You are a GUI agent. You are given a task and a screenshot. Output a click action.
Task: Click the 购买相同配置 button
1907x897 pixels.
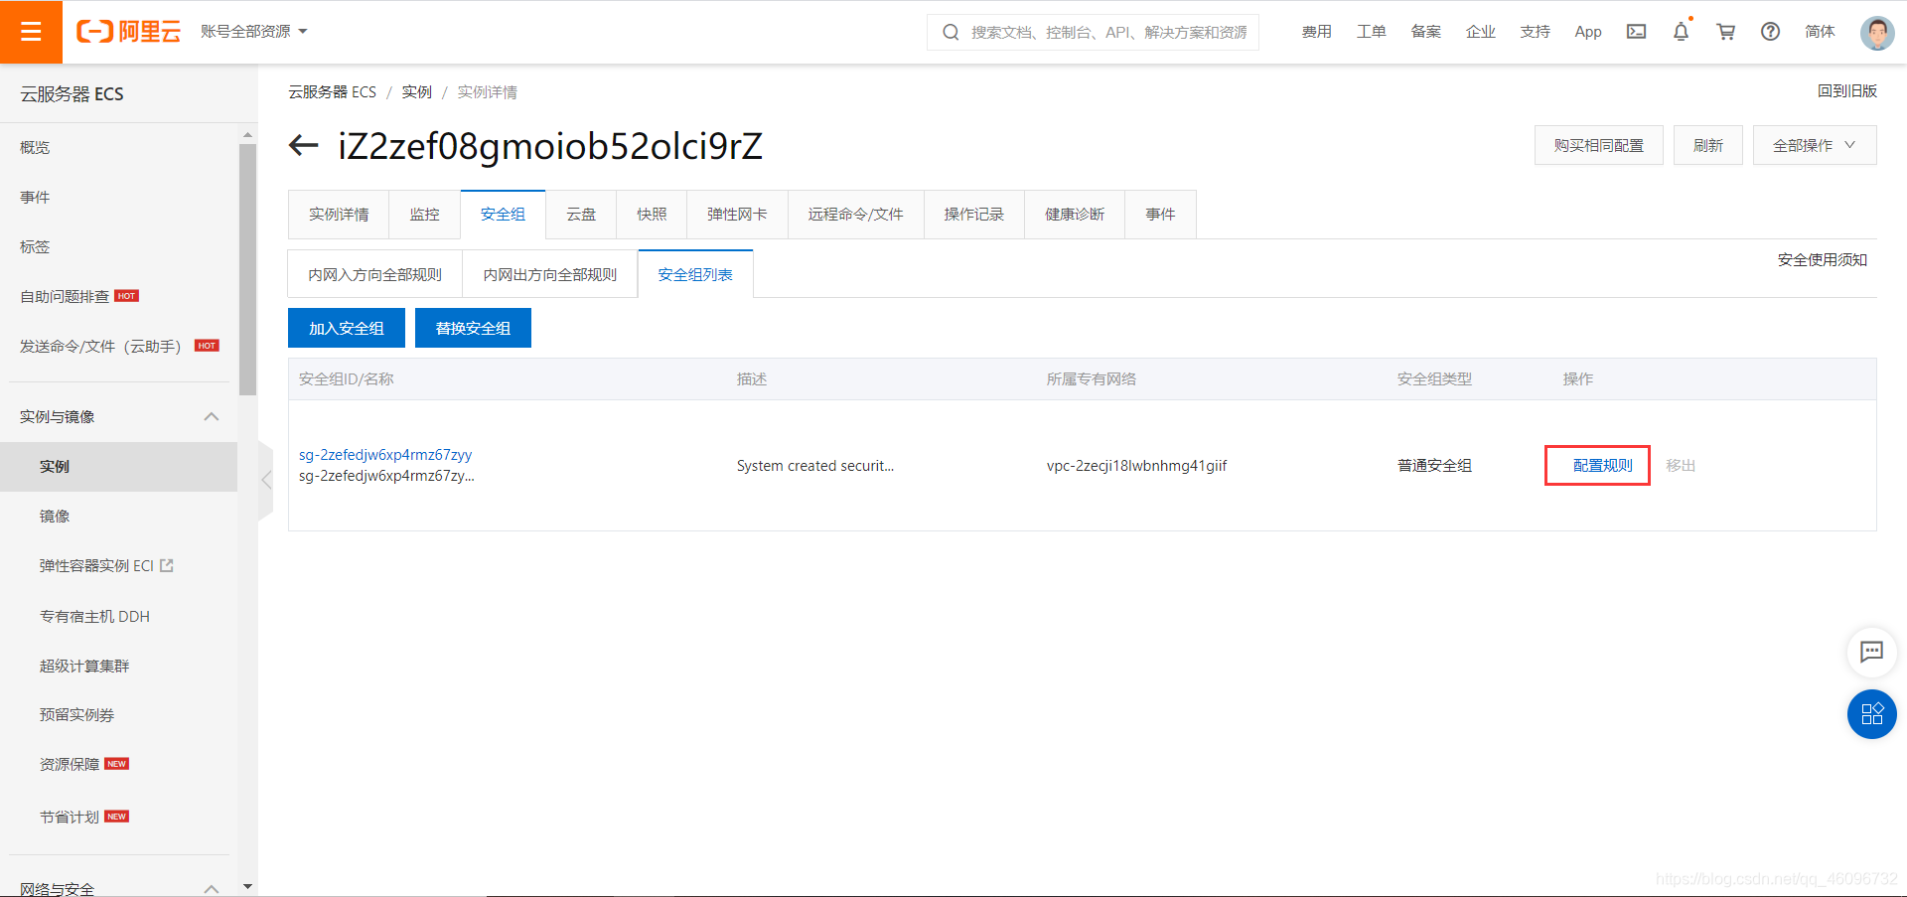click(x=1598, y=145)
